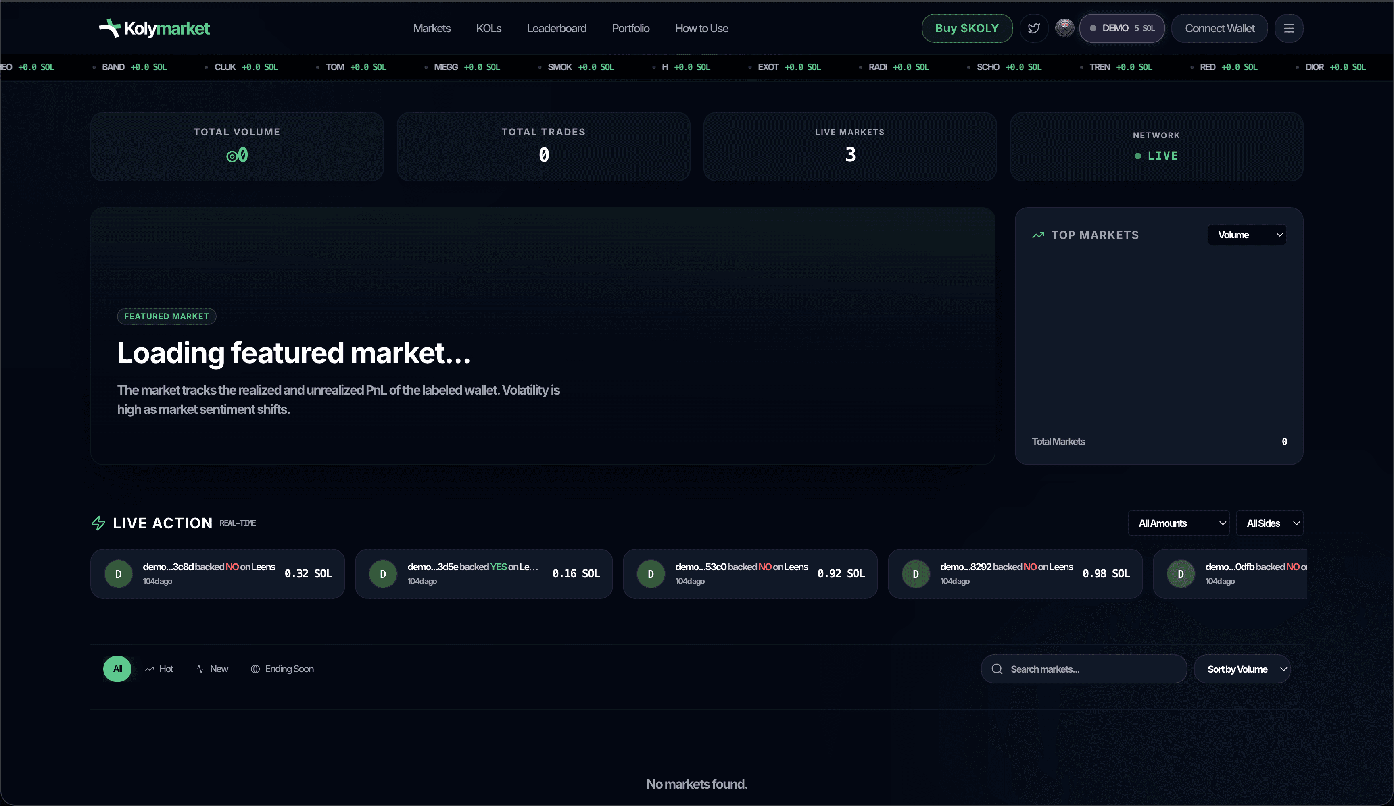Open the Portfolio page
Image resolution: width=1394 pixels, height=806 pixels.
630,28
